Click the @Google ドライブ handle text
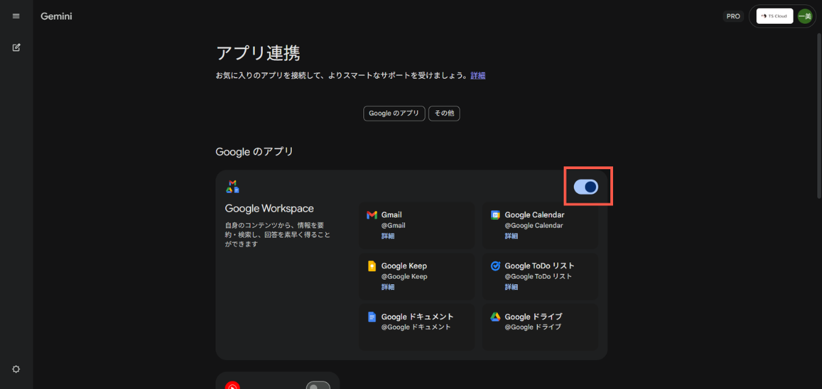Screen dimensions: 822x389 [x=533, y=327]
